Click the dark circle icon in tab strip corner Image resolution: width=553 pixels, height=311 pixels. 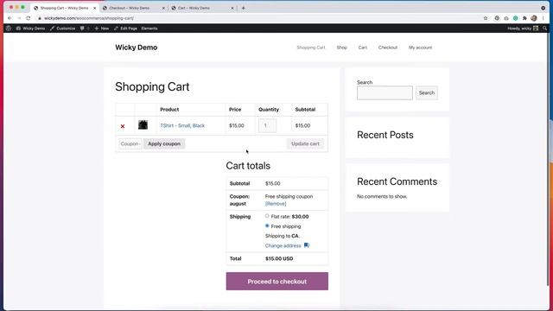pos(543,8)
